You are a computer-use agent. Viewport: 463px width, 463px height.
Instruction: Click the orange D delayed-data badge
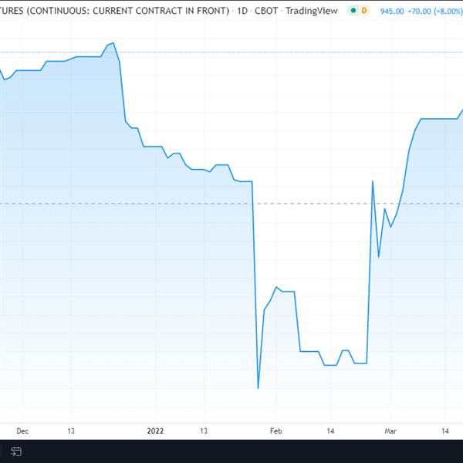pyautogui.click(x=364, y=11)
